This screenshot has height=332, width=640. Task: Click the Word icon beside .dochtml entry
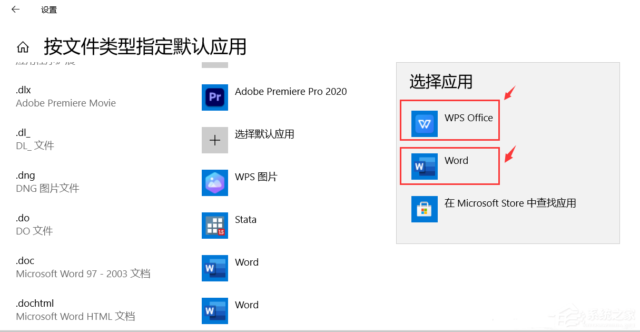point(214,311)
